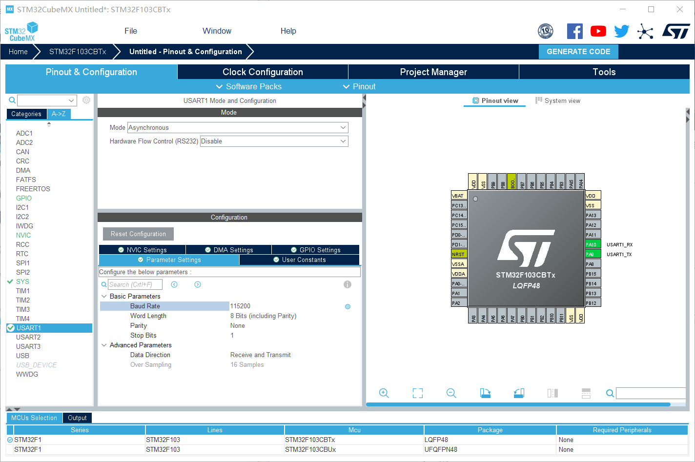Image resolution: width=695 pixels, height=462 pixels.
Task: Switch to System view
Action: pyautogui.click(x=558, y=100)
